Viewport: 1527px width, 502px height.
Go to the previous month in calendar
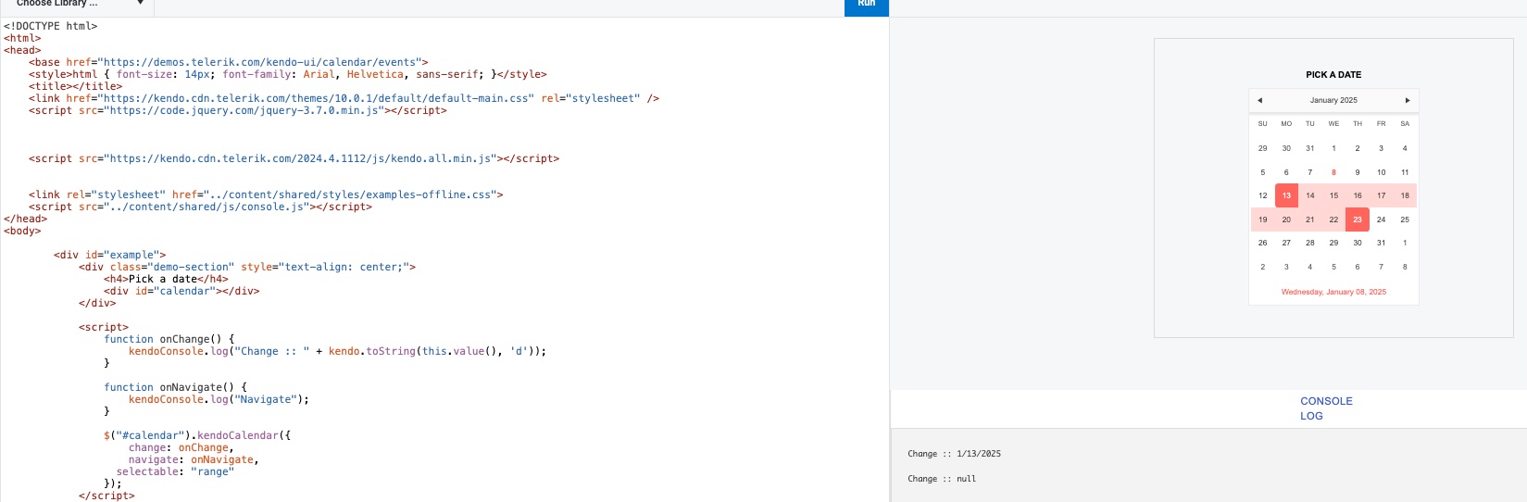[x=1259, y=100]
